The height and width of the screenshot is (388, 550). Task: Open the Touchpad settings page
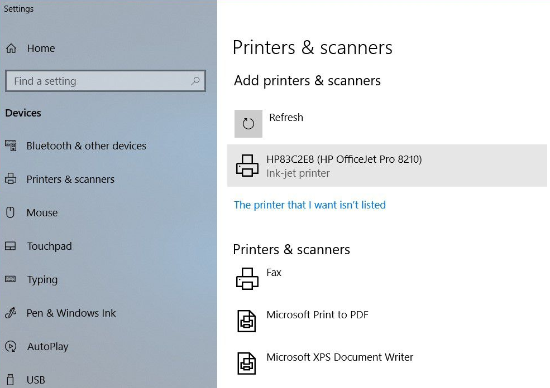click(49, 246)
